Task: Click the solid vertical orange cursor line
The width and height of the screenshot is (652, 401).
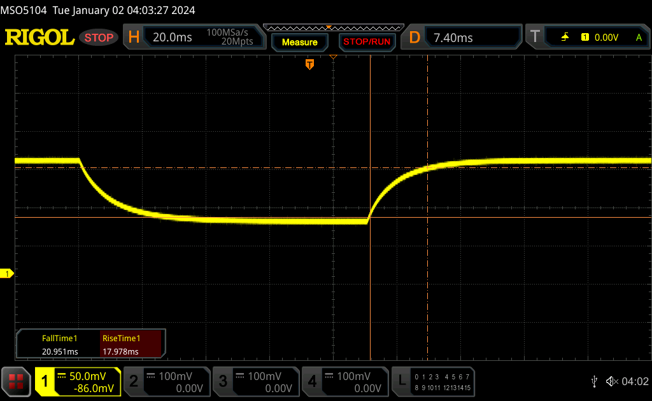Action: [x=370, y=208]
